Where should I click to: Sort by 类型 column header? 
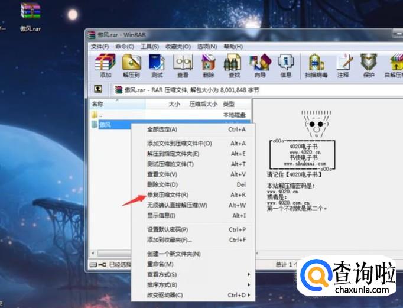click(236, 104)
